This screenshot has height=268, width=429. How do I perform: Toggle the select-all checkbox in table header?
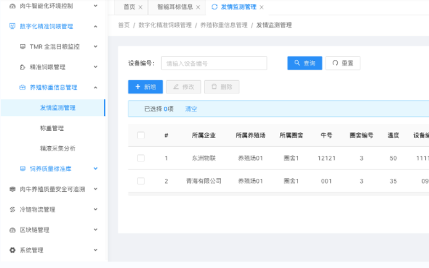click(141, 135)
